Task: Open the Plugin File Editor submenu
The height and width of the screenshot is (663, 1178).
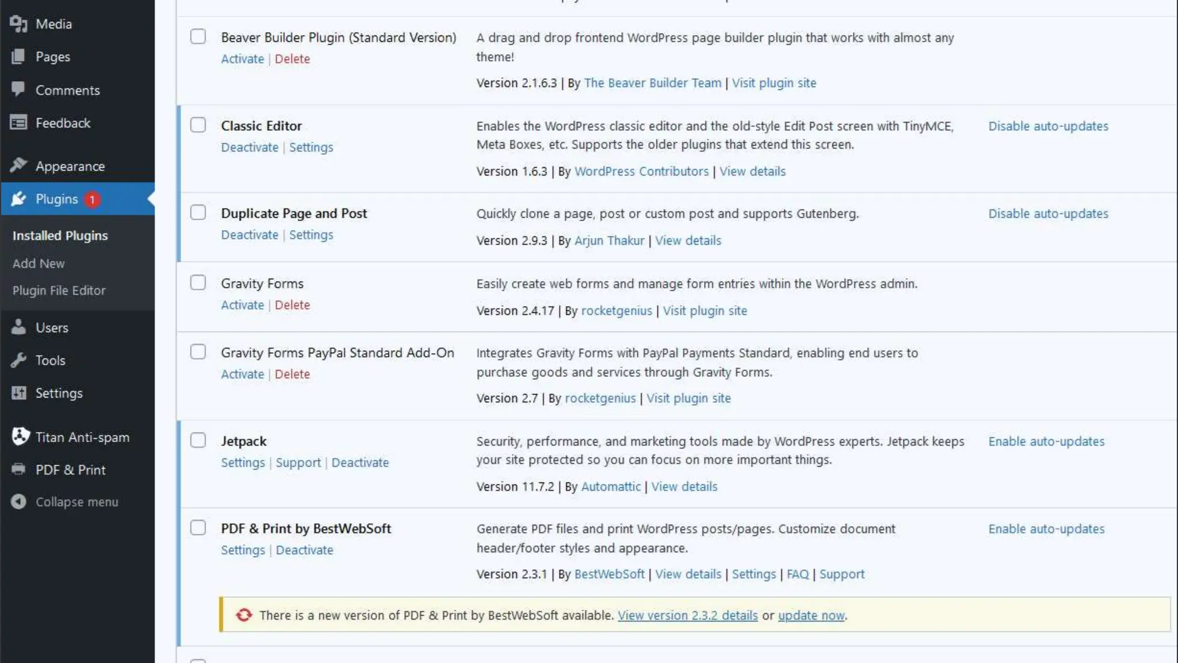Action: (59, 290)
